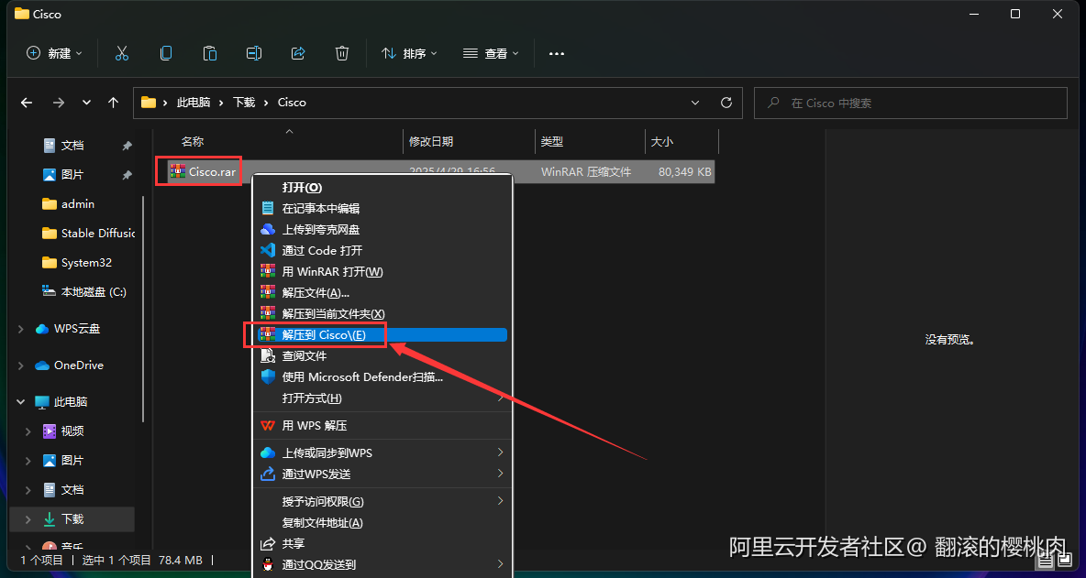Open the 授予访问权限(G) submenu
The width and height of the screenshot is (1086, 578).
tap(382, 501)
